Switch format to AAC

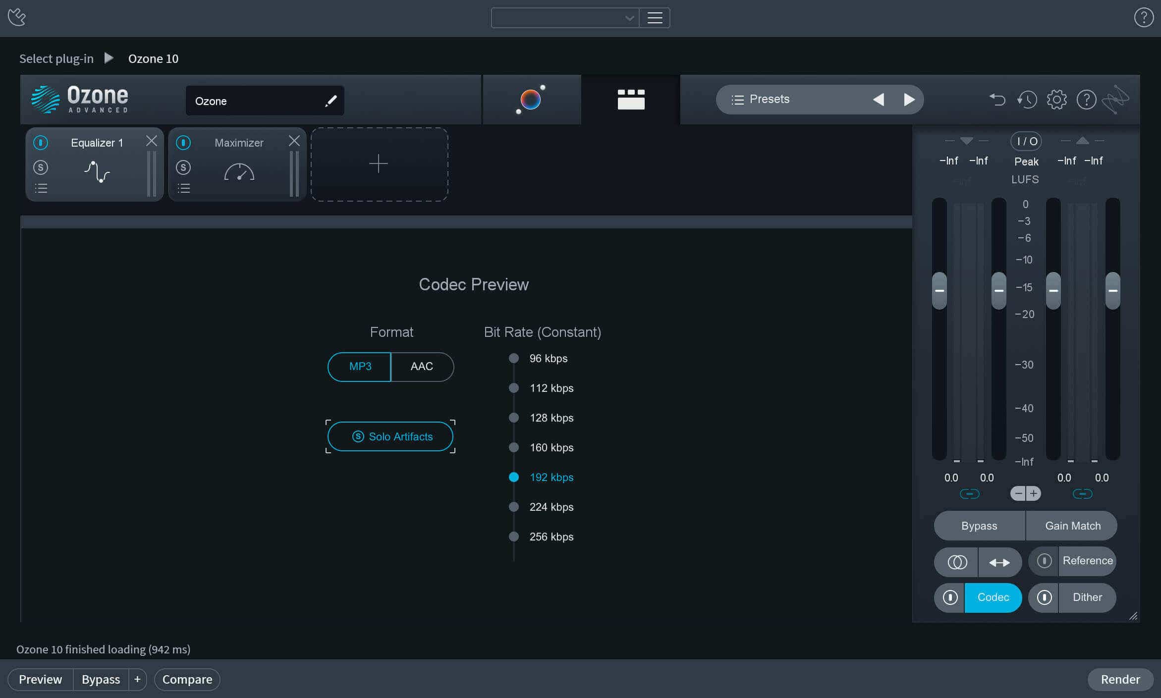[x=422, y=367]
